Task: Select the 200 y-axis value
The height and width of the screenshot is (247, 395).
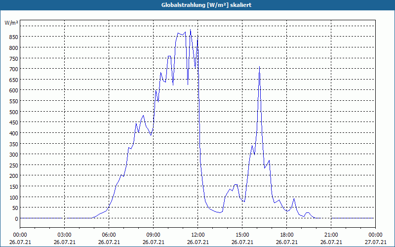Action: [13, 176]
